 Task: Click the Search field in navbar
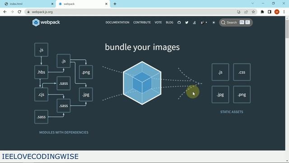tap(236, 23)
